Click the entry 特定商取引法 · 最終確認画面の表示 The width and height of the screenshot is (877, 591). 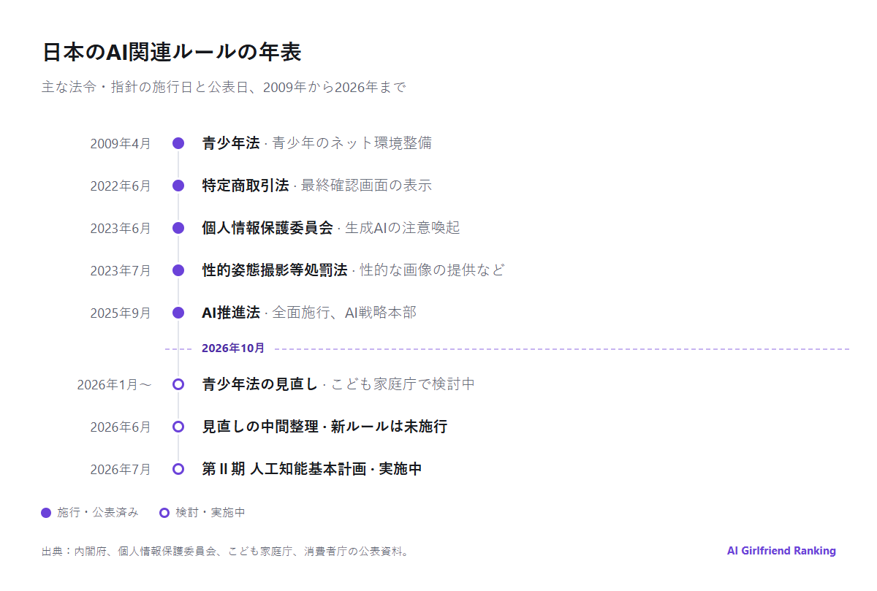coord(316,186)
